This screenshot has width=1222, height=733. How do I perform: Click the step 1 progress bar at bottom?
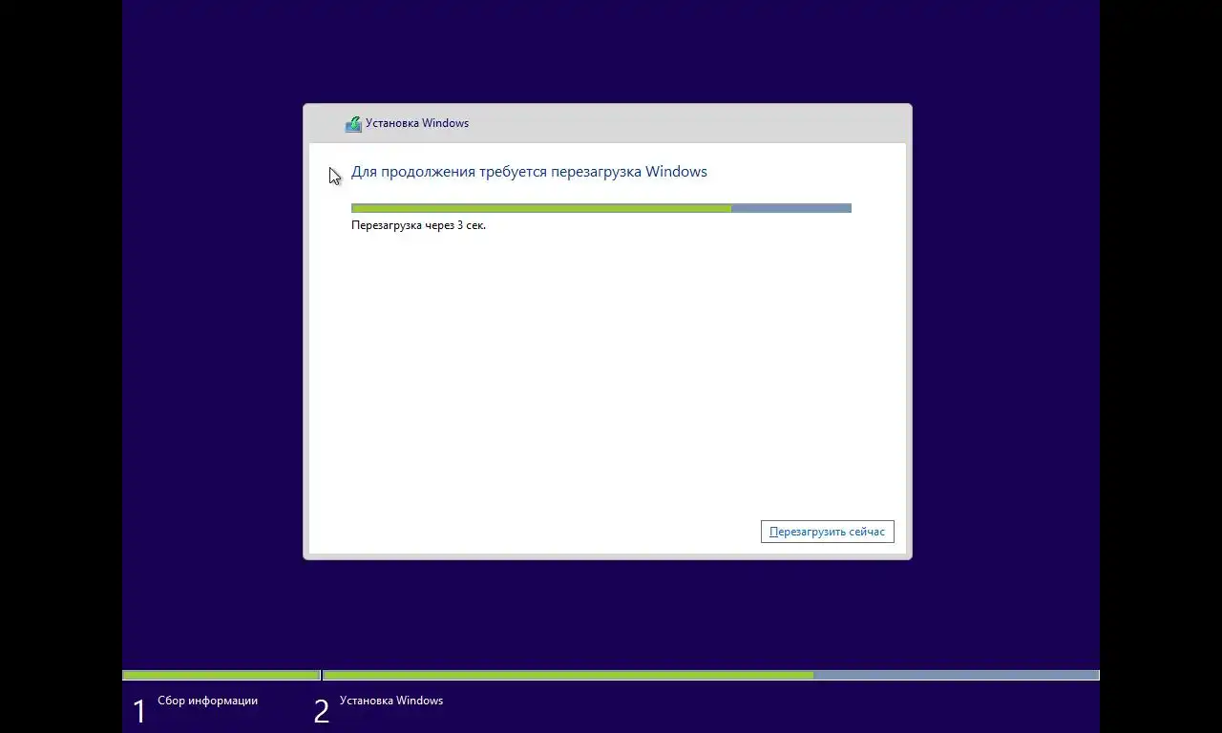pyautogui.click(x=221, y=675)
